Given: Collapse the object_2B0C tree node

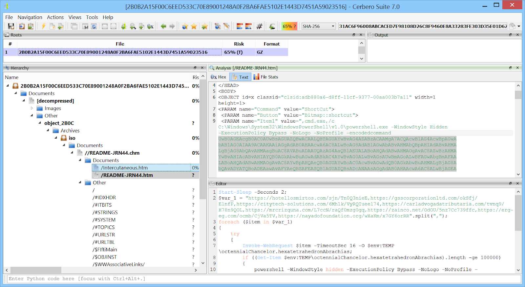Looking at the screenshot, I should 40,123.
